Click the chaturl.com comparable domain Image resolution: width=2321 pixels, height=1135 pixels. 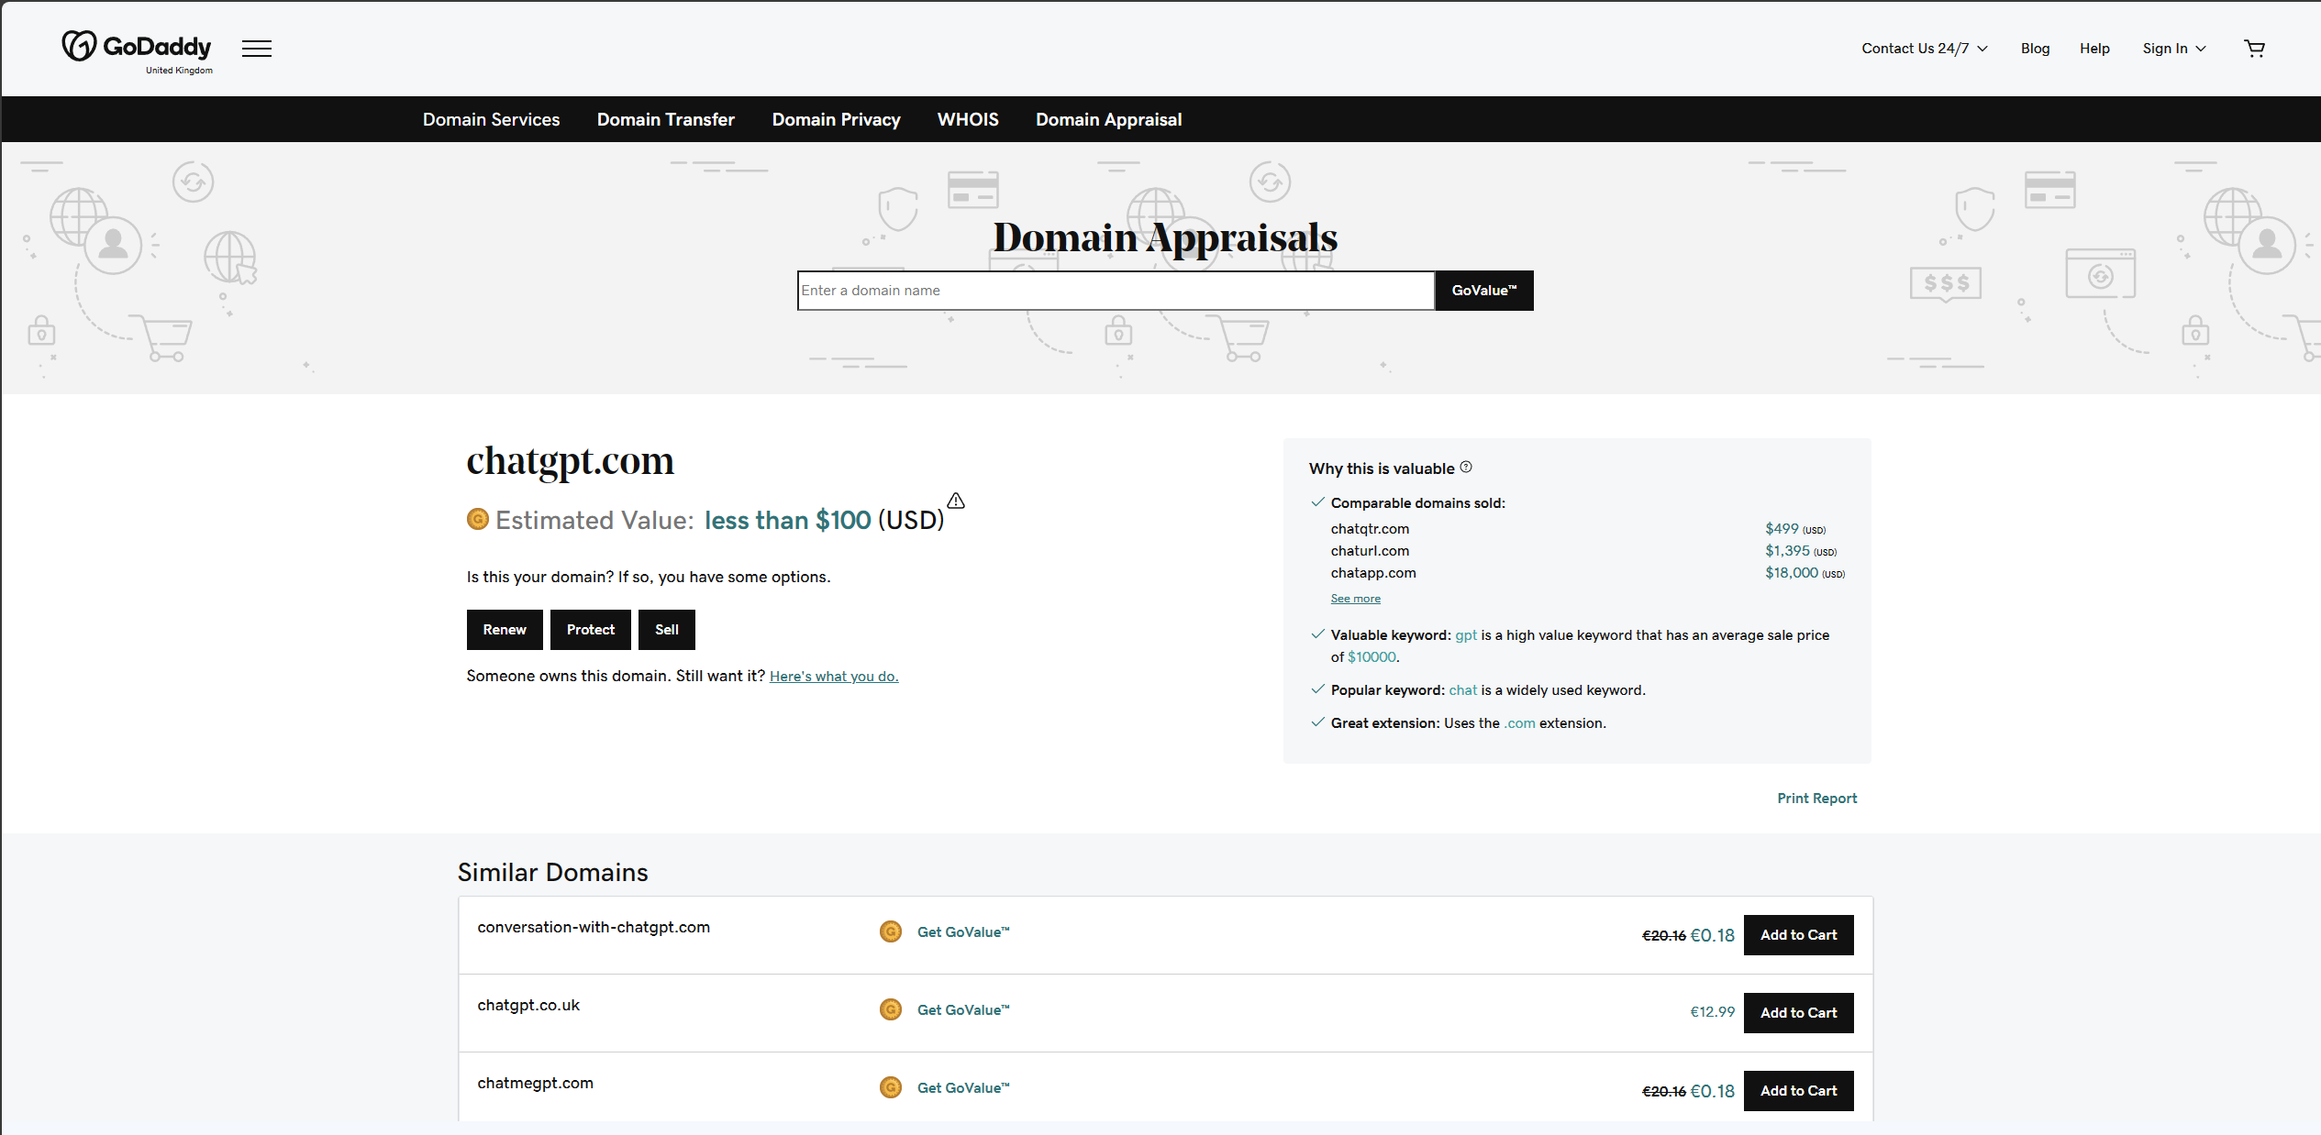(x=1370, y=551)
